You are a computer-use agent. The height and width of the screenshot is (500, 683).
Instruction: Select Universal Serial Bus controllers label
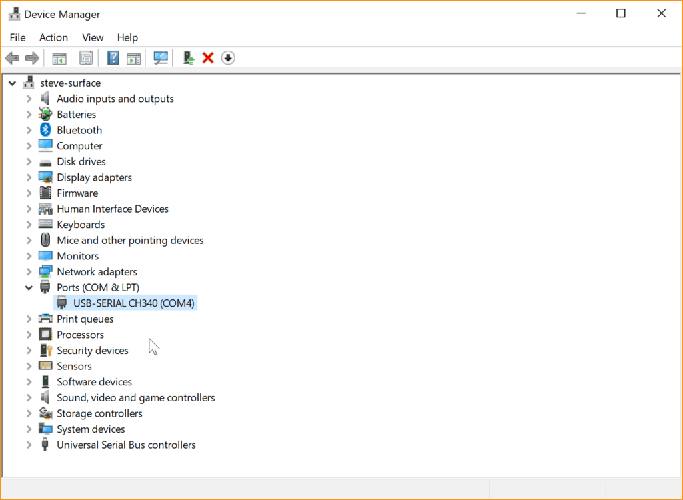point(126,445)
